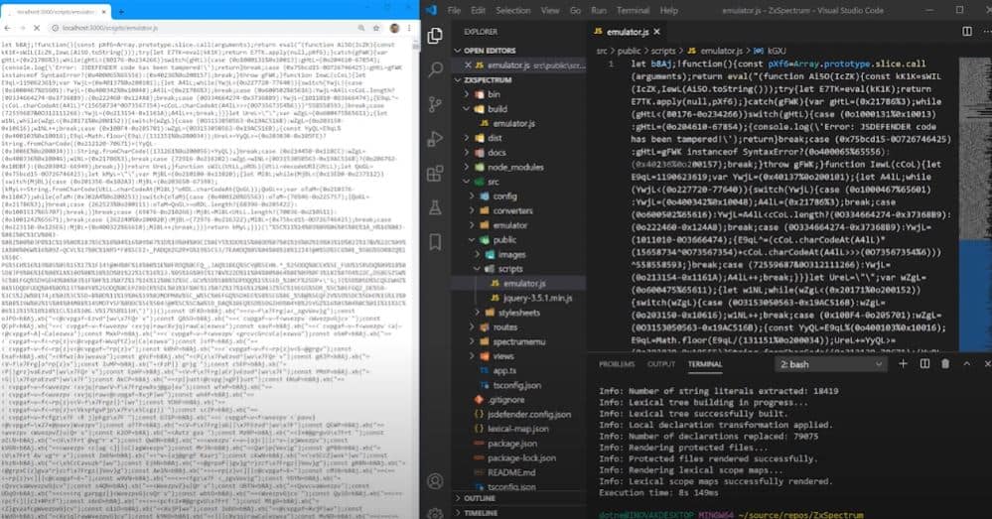Click the editor minimap
This screenshot has width=992, height=519.
(x=974, y=202)
